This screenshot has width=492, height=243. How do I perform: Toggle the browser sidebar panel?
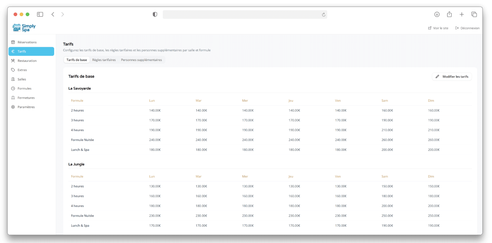pyautogui.click(x=40, y=14)
